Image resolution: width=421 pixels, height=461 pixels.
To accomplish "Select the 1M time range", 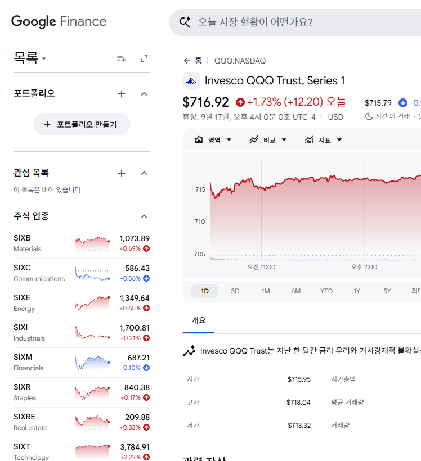I will (265, 291).
